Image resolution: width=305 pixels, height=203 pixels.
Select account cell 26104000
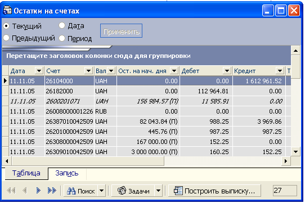69,81
